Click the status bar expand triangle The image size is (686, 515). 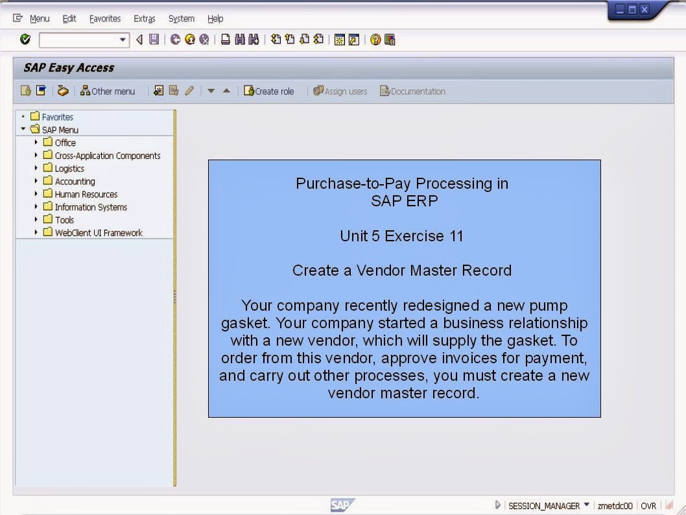coord(497,505)
